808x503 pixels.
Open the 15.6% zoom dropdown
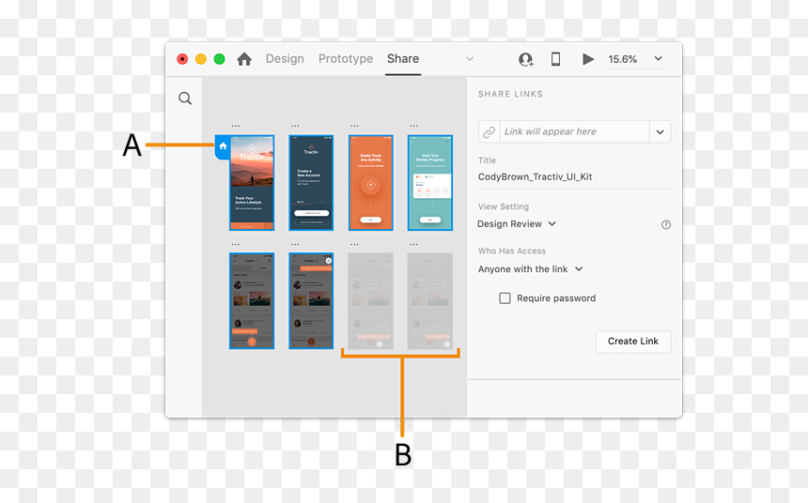[x=658, y=58]
